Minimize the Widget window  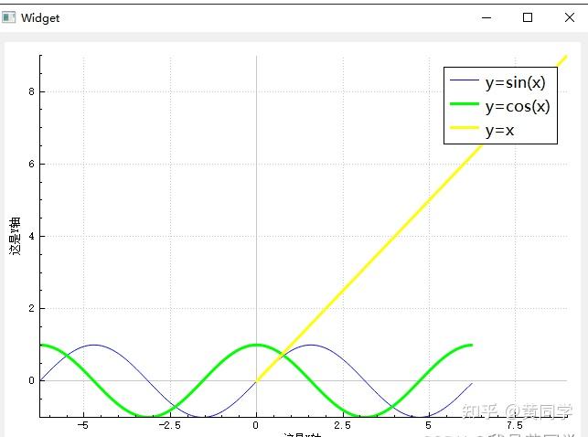[486, 17]
